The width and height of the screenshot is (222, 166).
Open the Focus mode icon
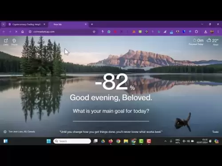[14, 42]
